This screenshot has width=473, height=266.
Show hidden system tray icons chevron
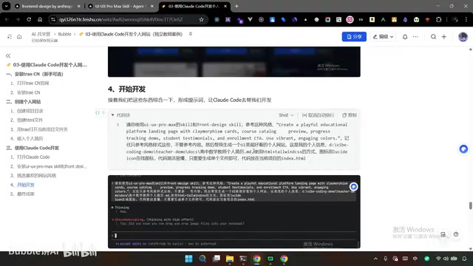375,259
